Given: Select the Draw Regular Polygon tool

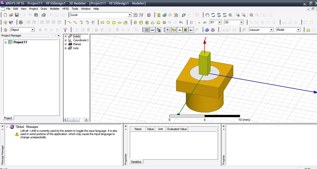Looking at the screenshot, I should [114, 22].
